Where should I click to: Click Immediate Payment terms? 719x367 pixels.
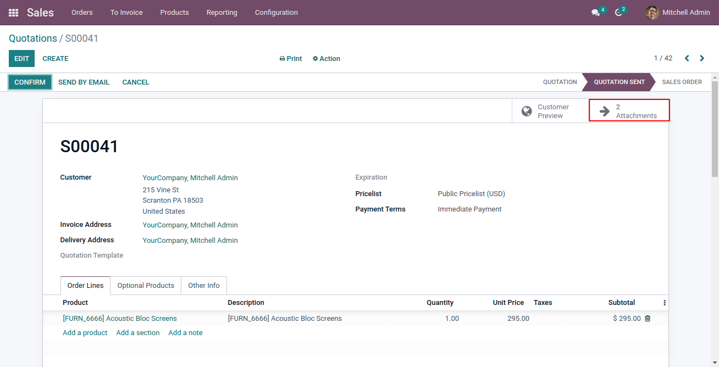click(x=469, y=209)
